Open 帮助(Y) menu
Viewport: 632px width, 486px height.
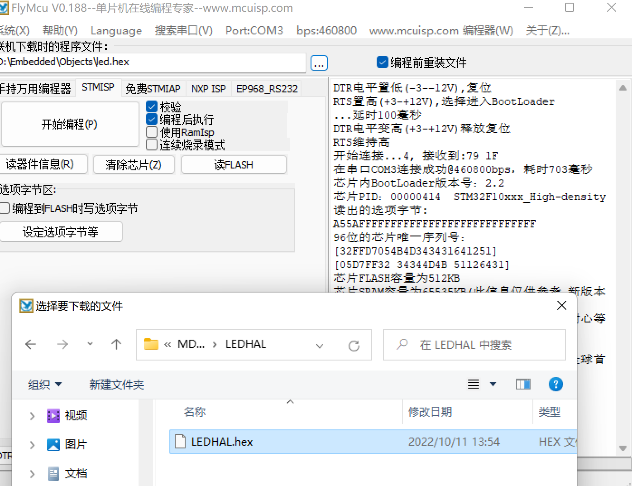pyautogui.click(x=60, y=30)
